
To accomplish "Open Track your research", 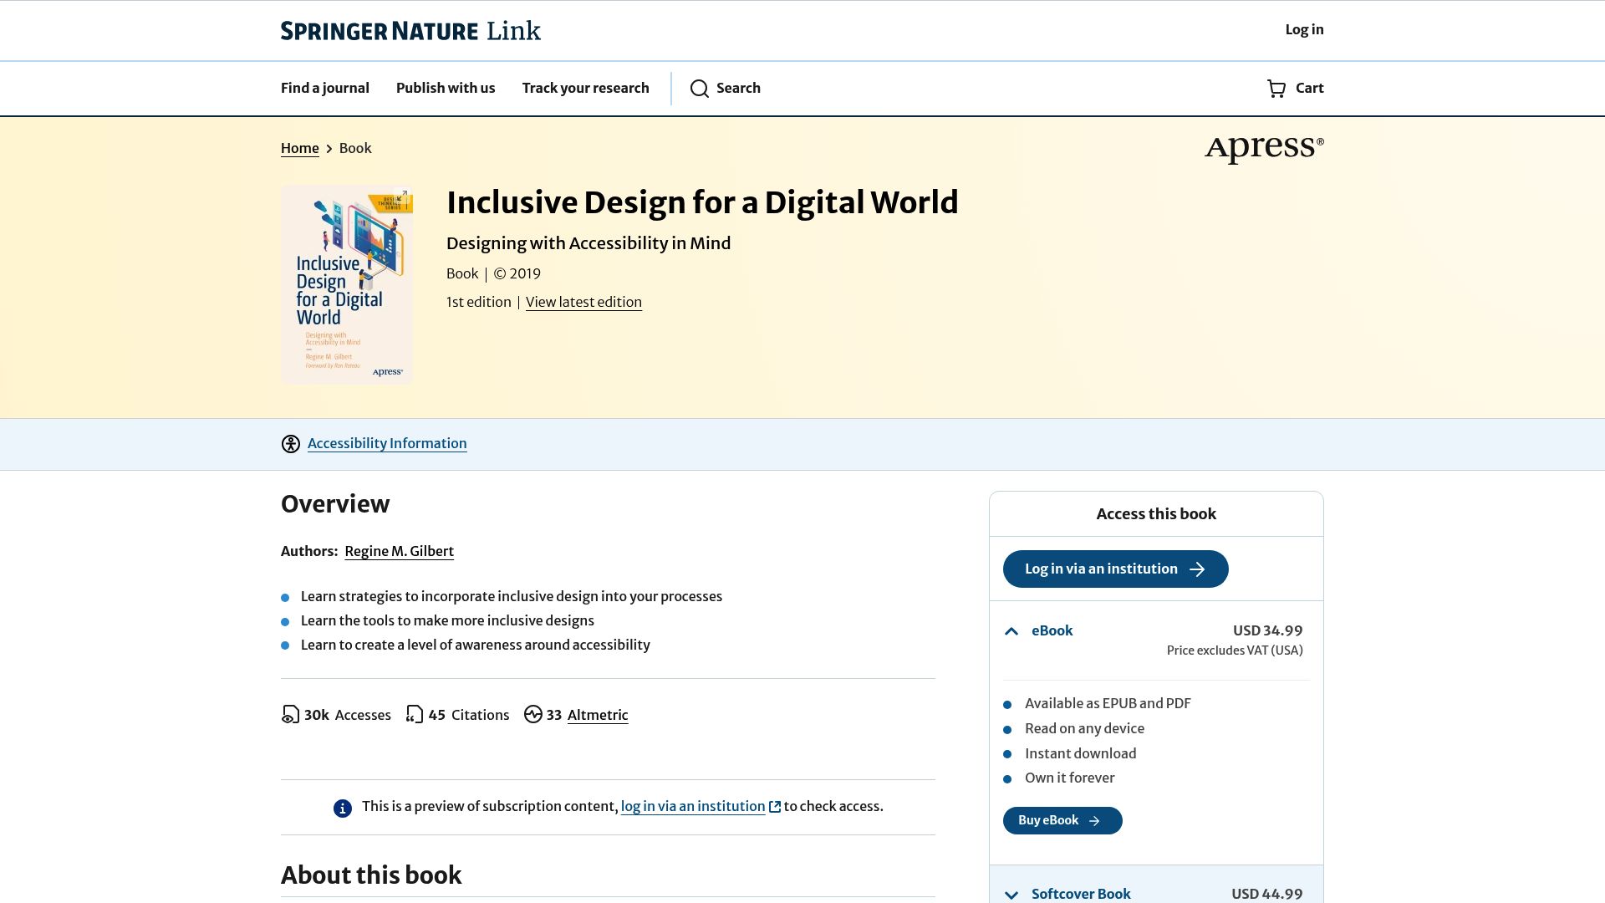I will pos(585,88).
